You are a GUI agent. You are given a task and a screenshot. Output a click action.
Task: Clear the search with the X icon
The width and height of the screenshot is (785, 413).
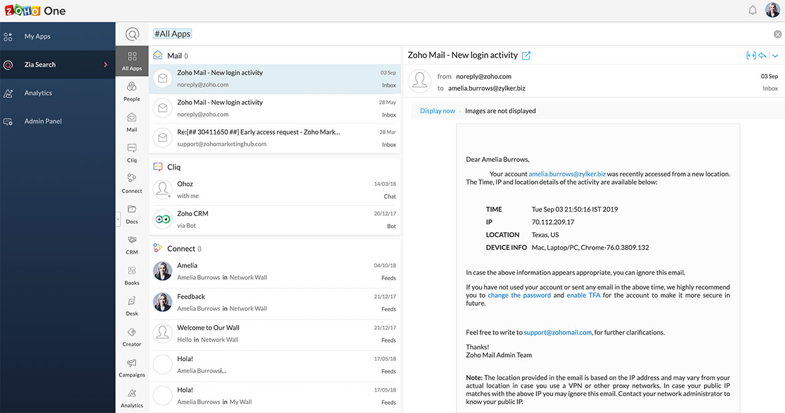[777, 34]
